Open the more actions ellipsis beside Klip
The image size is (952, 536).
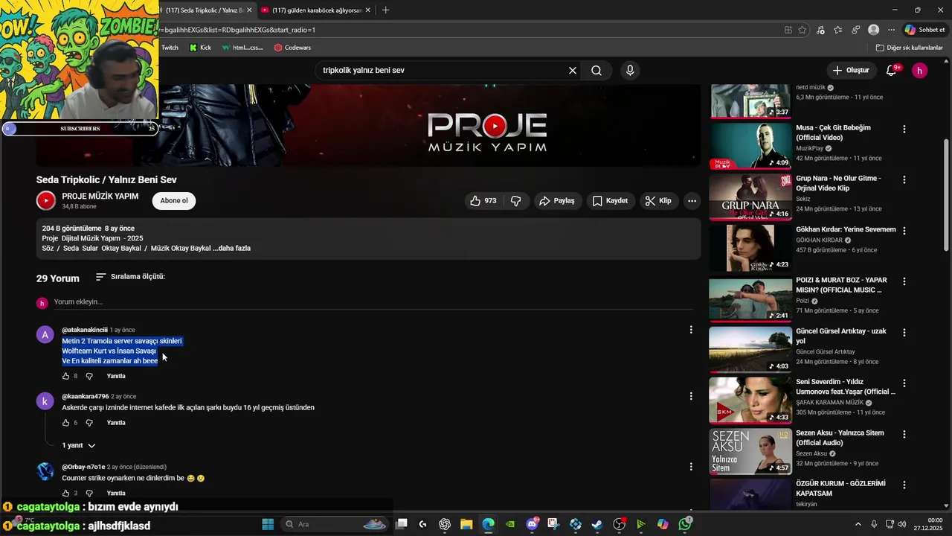tap(692, 201)
